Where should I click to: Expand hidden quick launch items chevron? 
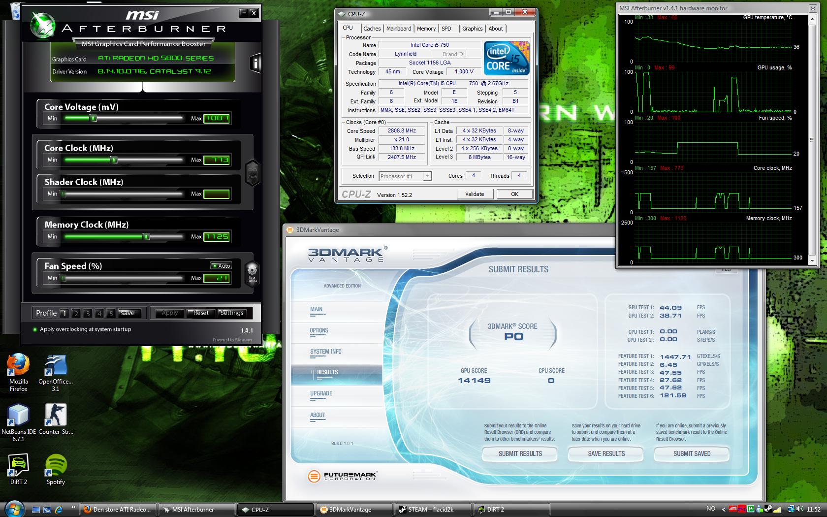pos(73,507)
